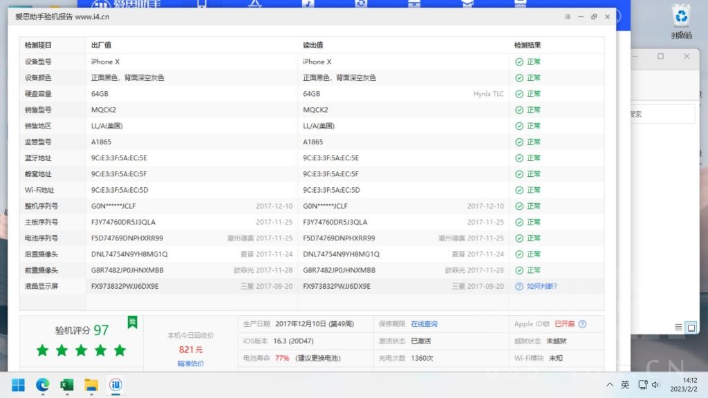Open 爱思助手 from the Windows taskbar
This screenshot has width=708, height=398.
click(115, 385)
